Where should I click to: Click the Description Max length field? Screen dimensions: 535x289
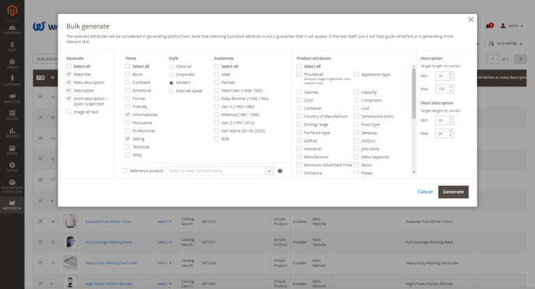(444, 89)
